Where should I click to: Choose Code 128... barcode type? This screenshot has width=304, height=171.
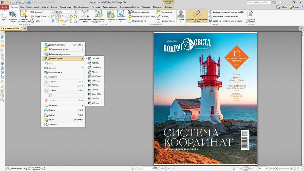(x=94, y=94)
